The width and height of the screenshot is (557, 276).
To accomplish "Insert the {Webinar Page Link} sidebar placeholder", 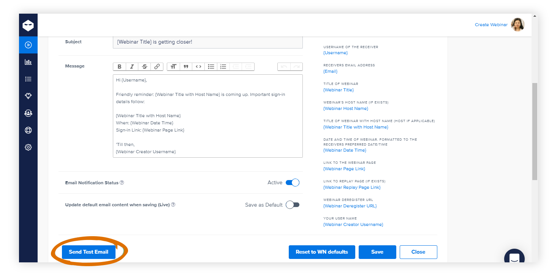I will [344, 169].
